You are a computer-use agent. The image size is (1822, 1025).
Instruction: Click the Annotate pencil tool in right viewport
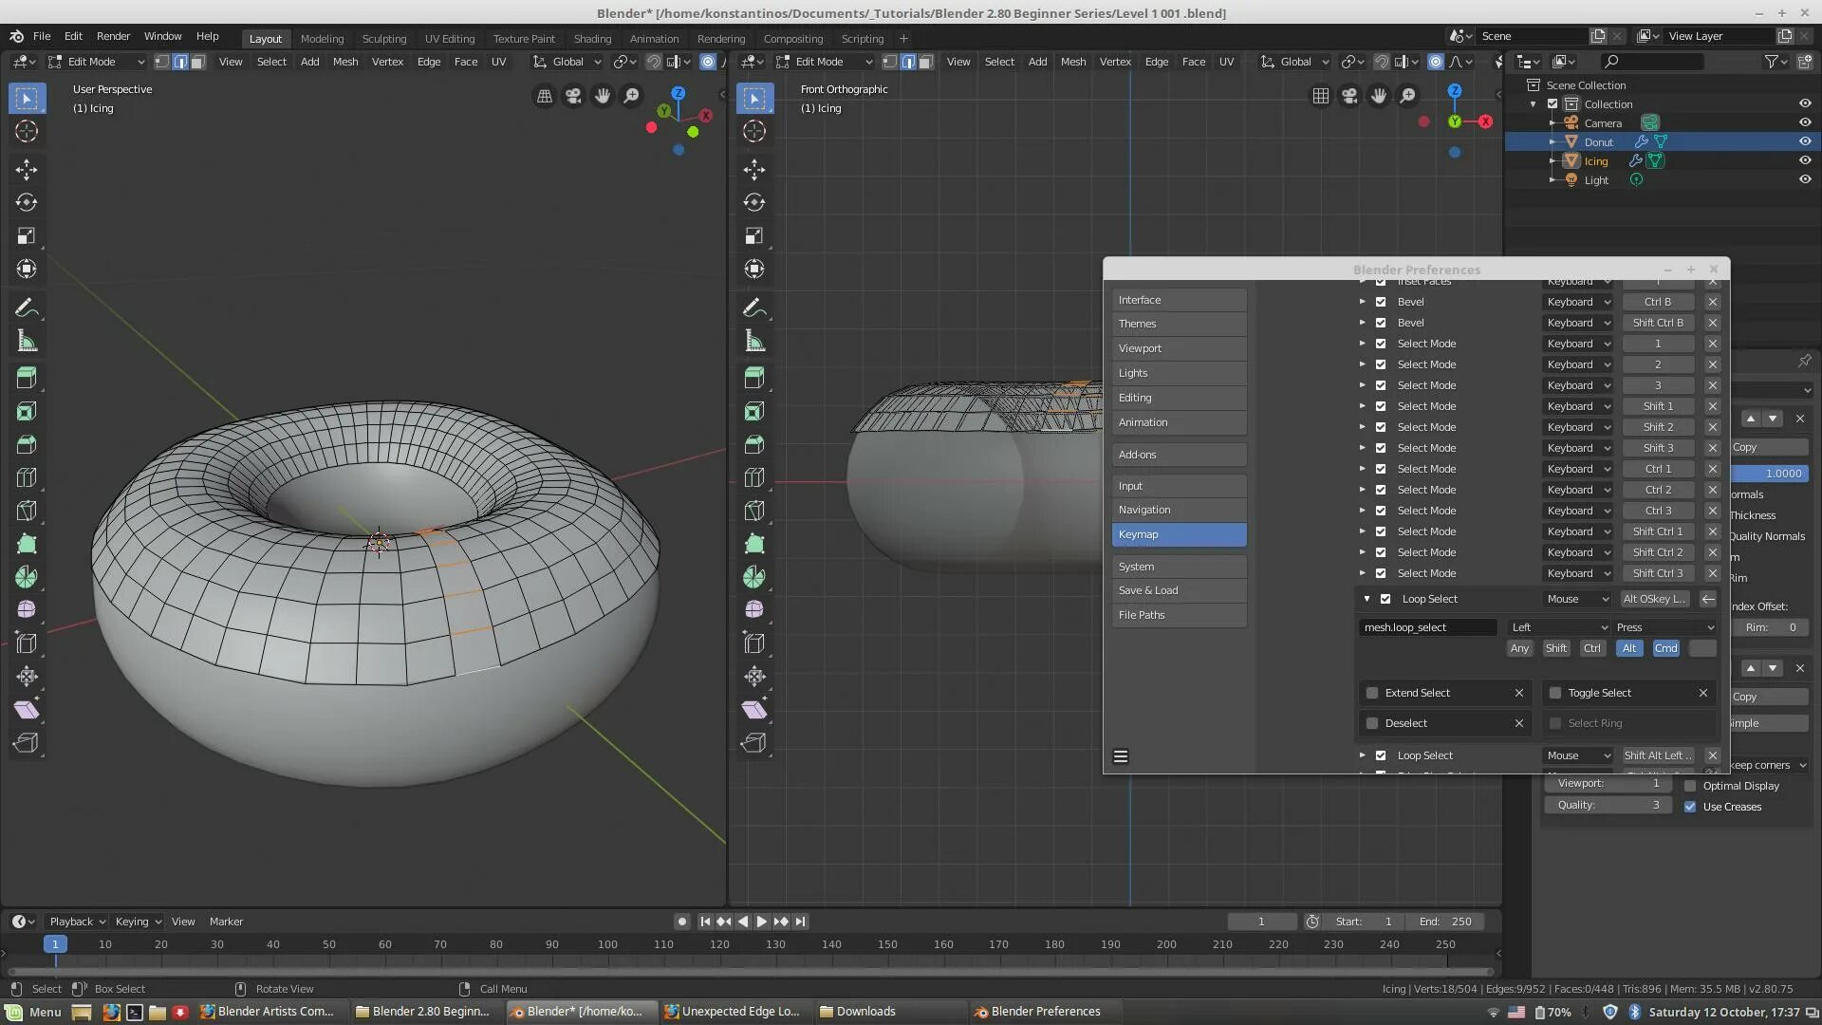tap(754, 307)
